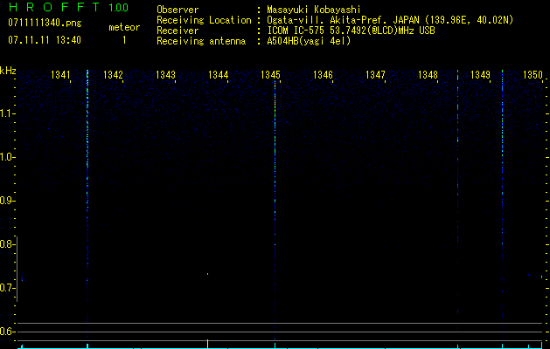Click the yellow meteor marker on the bottom axis

tap(207, 344)
